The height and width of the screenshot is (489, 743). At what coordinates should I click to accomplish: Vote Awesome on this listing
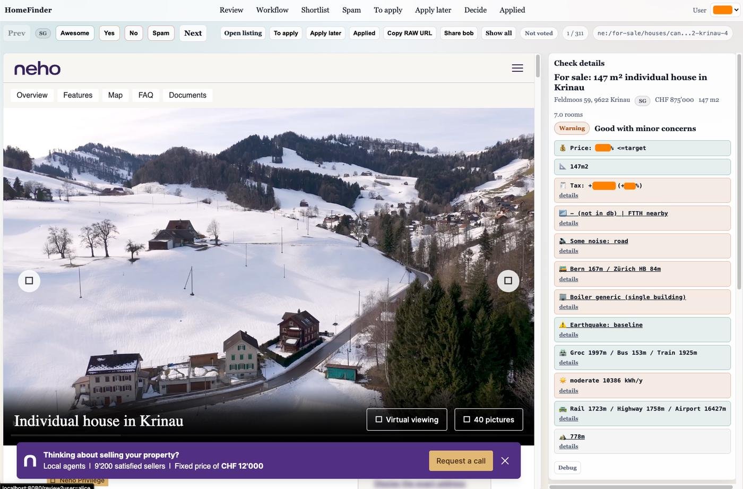75,33
